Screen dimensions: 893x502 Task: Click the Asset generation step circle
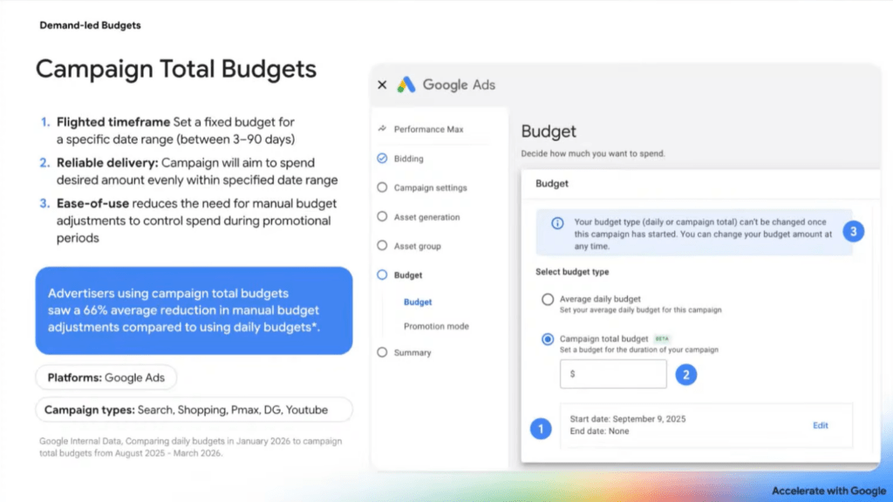click(x=382, y=217)
